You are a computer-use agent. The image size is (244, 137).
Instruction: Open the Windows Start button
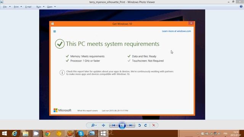pos(4,134)
